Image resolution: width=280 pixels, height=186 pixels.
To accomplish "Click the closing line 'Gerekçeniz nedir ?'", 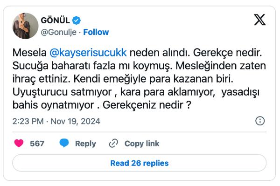I will 147,105.
